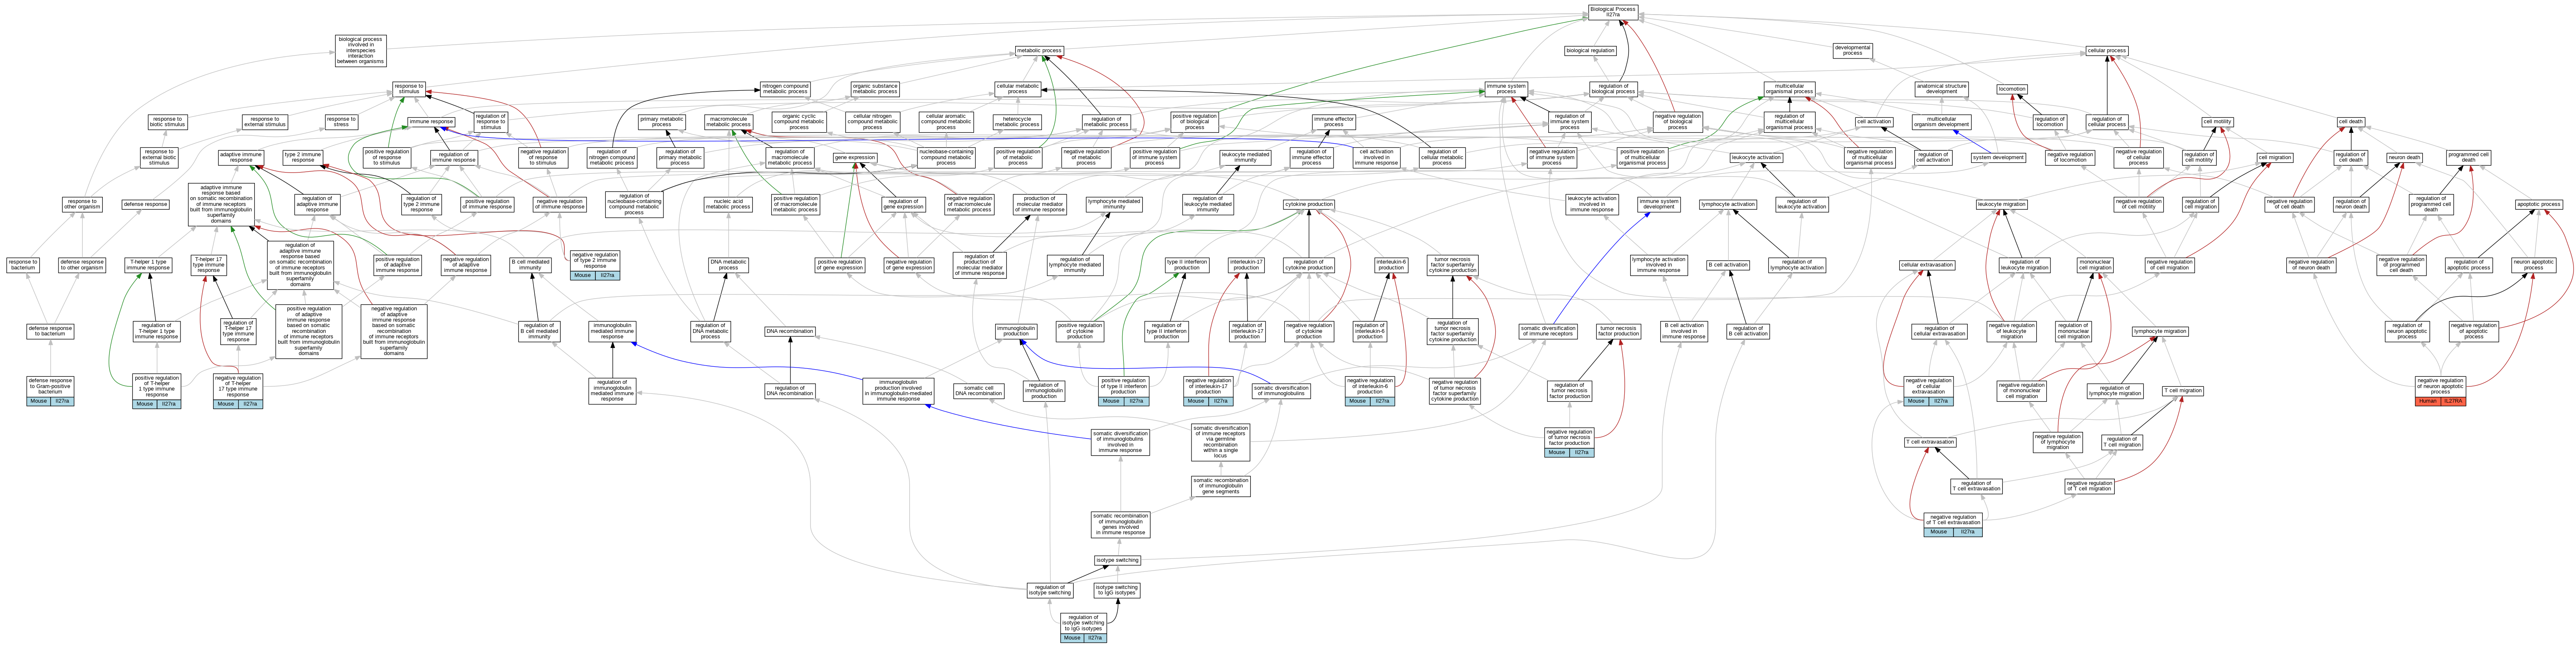Select the 'type II interferon production' node
The width and height of the screenshot is (2576, 647).
(x=1187, y=265)
